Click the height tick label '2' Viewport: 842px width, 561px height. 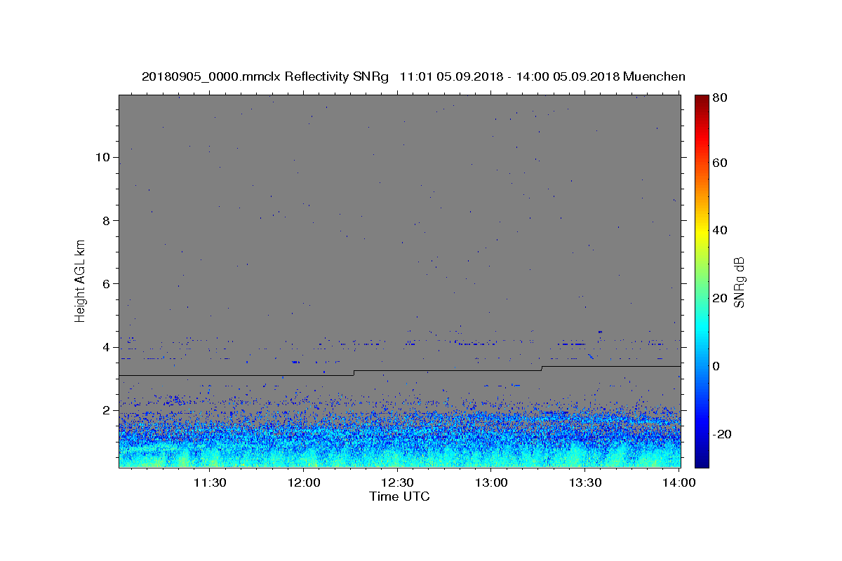107,410
